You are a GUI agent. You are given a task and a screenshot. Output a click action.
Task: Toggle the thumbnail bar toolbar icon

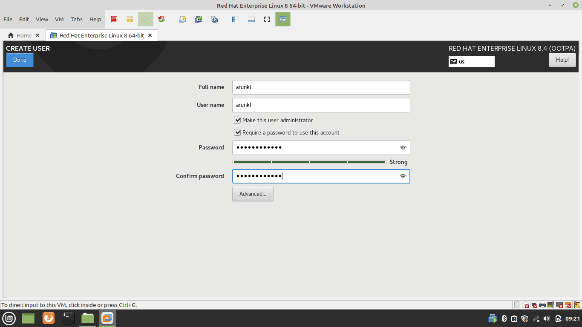[x=251, y=19]
